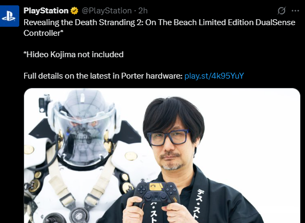The image size is (305, 223).
Task: Click the gold verified badge
Action: pos(74,11)
